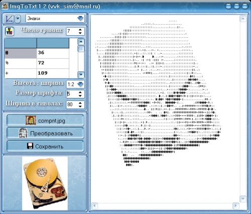This screenshot has width=251, height=214.
Task: Select the # symbol table cell
Action: (x=21, y=53)
